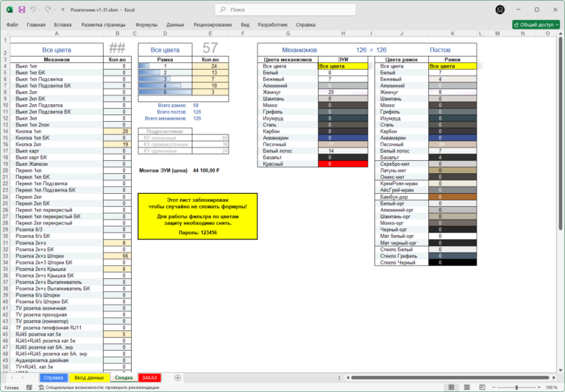Viewport: 565px width, 392px height.
Task: Switch to the Сводка sheet tab
Action: [x=124, y=377]
